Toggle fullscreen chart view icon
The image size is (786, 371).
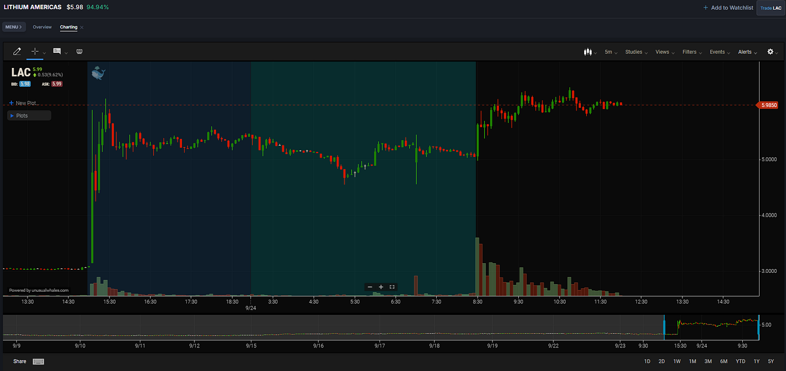tap(392, 287)
